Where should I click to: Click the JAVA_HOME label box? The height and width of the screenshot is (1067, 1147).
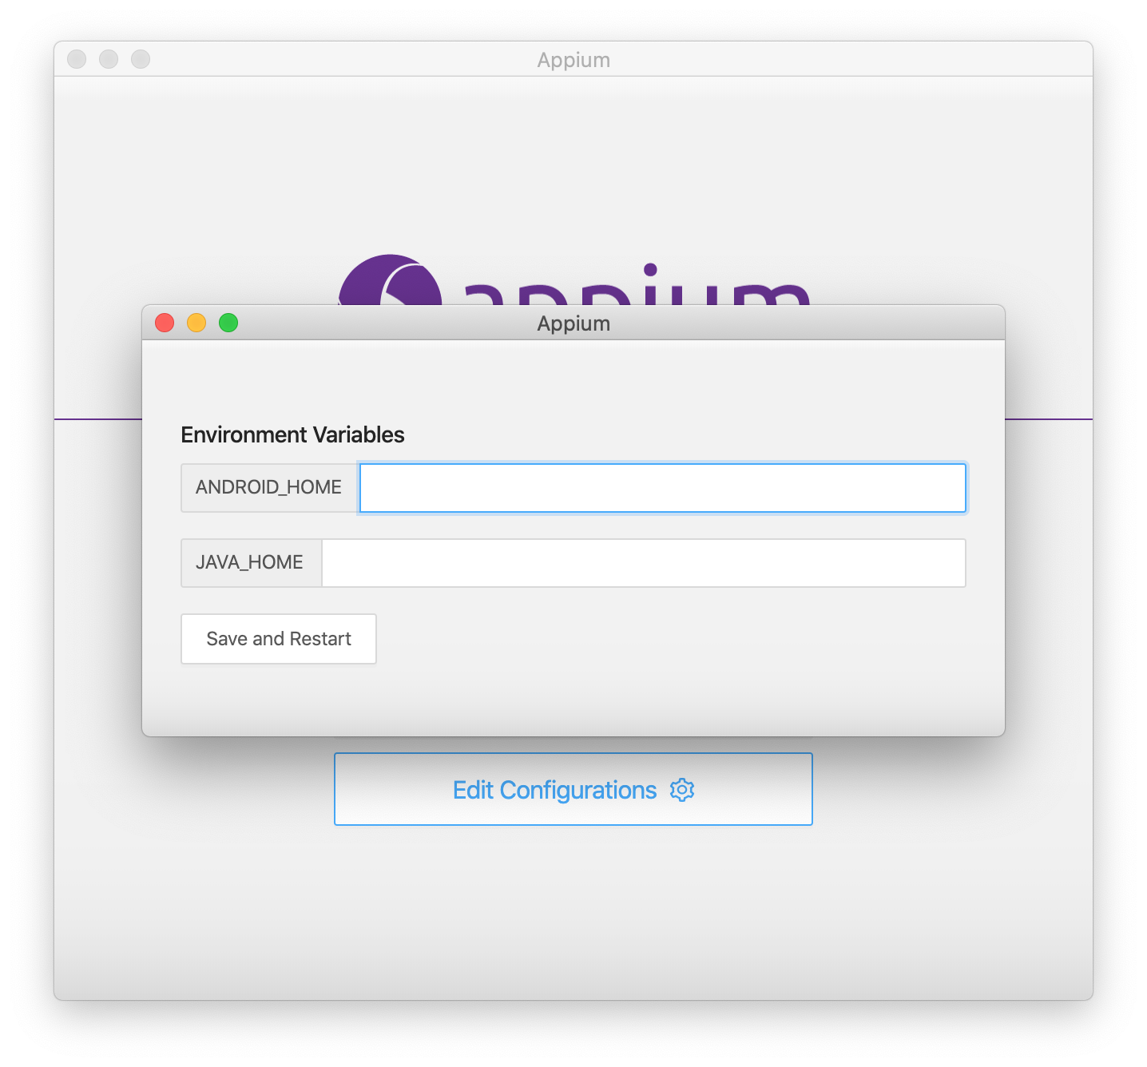(x=252, y=563)
